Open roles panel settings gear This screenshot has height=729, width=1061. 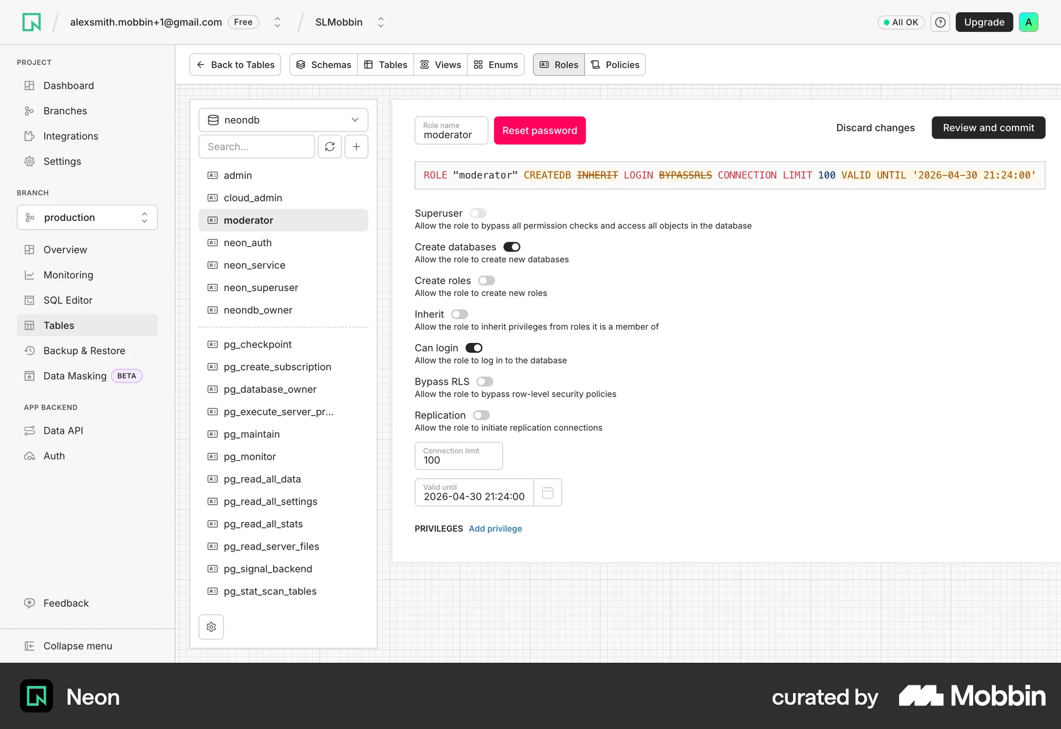211,627
